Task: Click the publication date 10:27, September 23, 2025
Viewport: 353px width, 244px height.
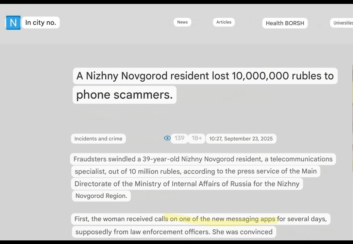Action: (x=241, y=138)
